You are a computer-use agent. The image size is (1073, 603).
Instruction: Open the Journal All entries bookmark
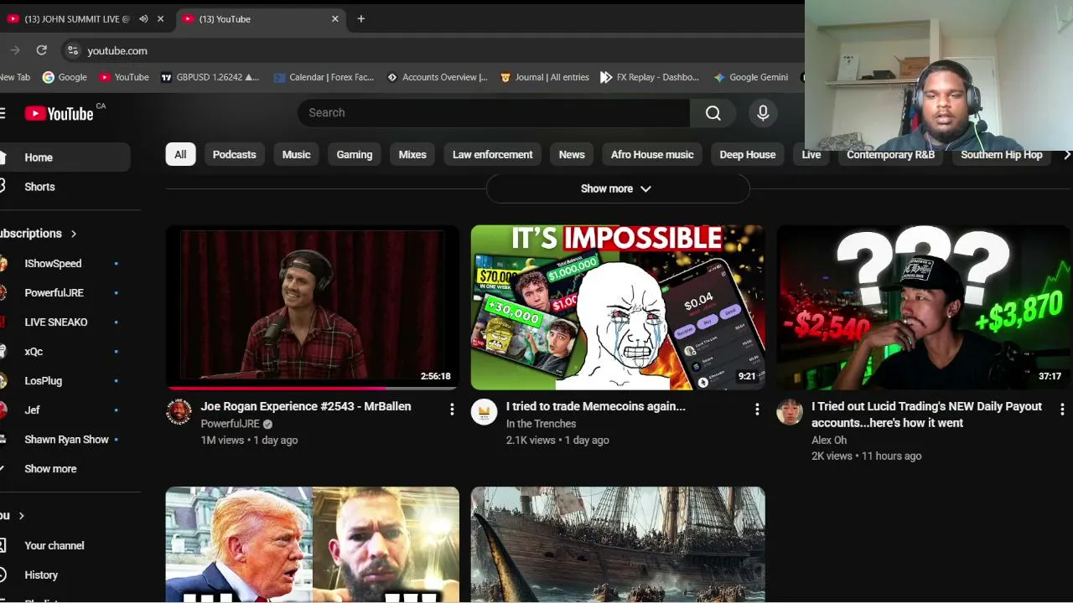(545, 77)
